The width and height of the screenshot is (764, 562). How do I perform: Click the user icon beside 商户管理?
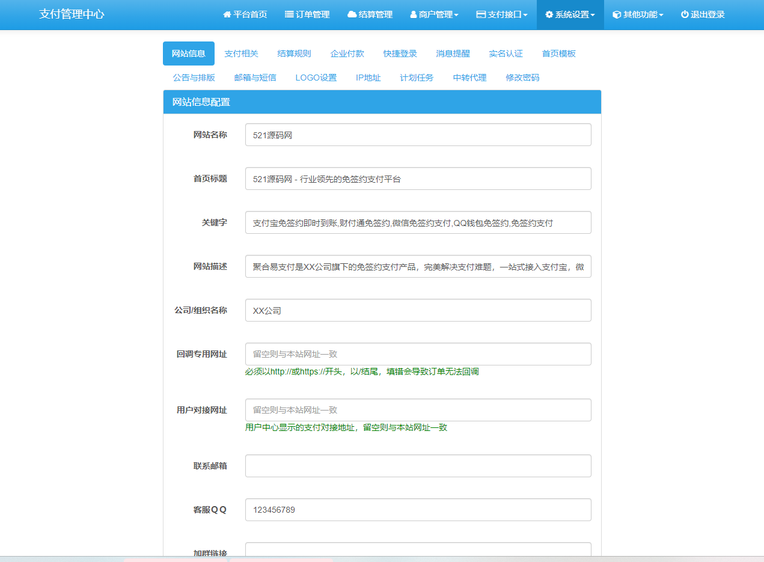click(414, 14)
